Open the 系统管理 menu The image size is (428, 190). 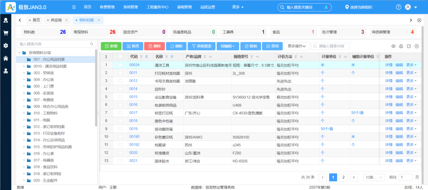tap(130, 8)
